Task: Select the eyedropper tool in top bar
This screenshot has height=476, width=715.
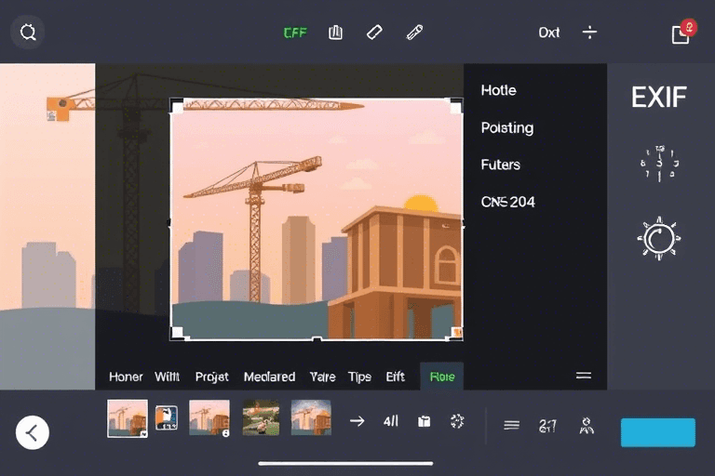Action: [415, 33]
